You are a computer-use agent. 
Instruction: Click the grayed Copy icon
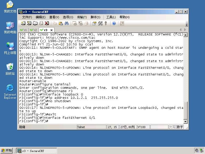click(x=55, y=23)
